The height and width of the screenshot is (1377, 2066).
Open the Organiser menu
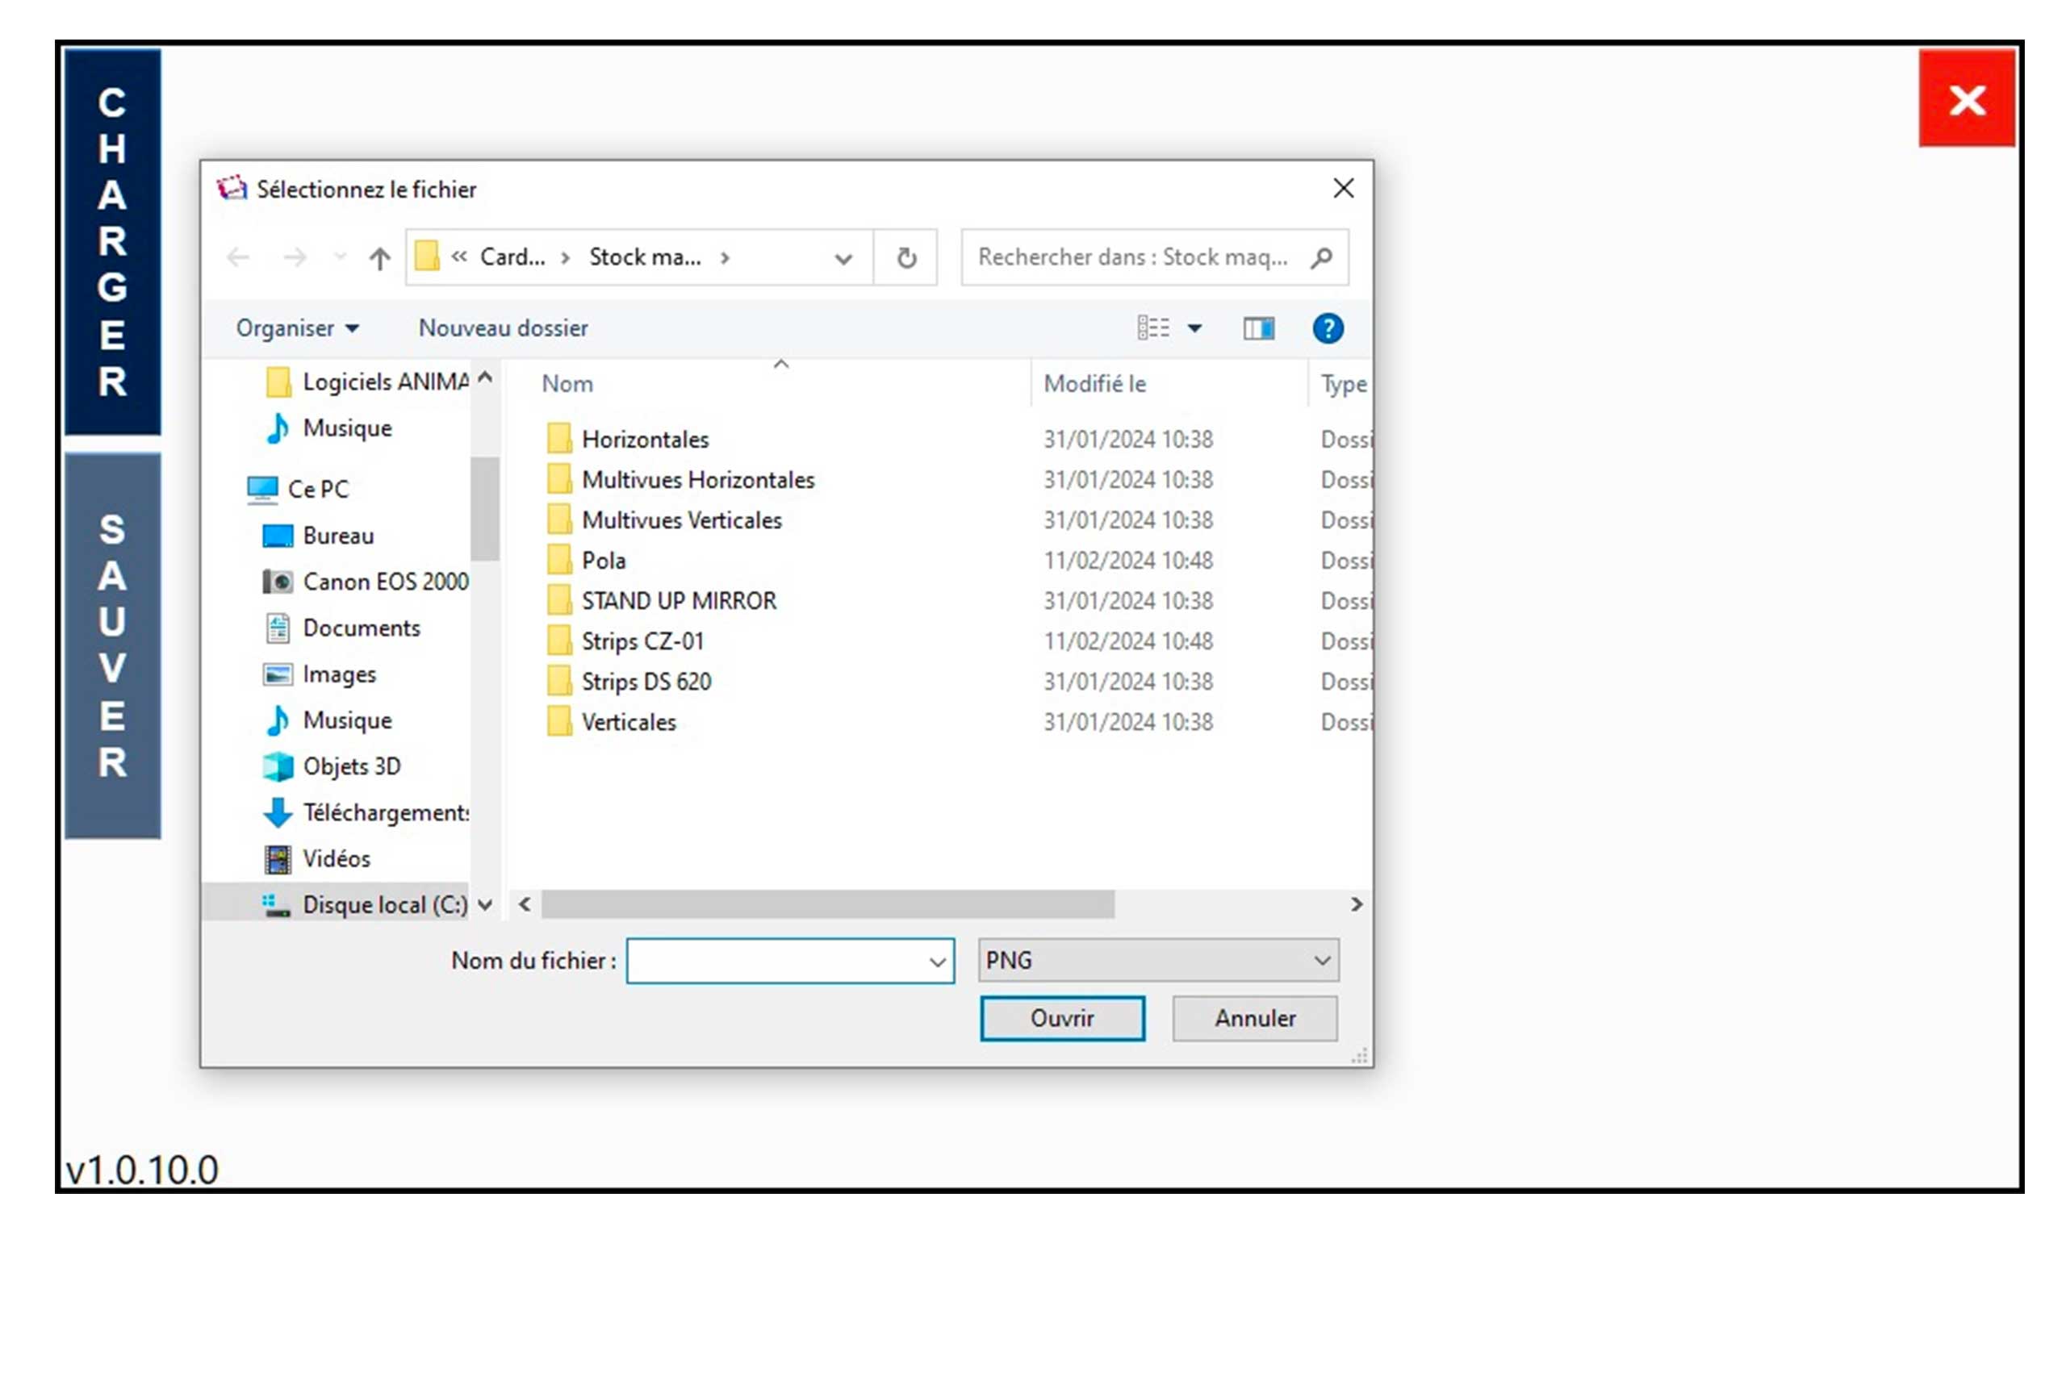297,328
